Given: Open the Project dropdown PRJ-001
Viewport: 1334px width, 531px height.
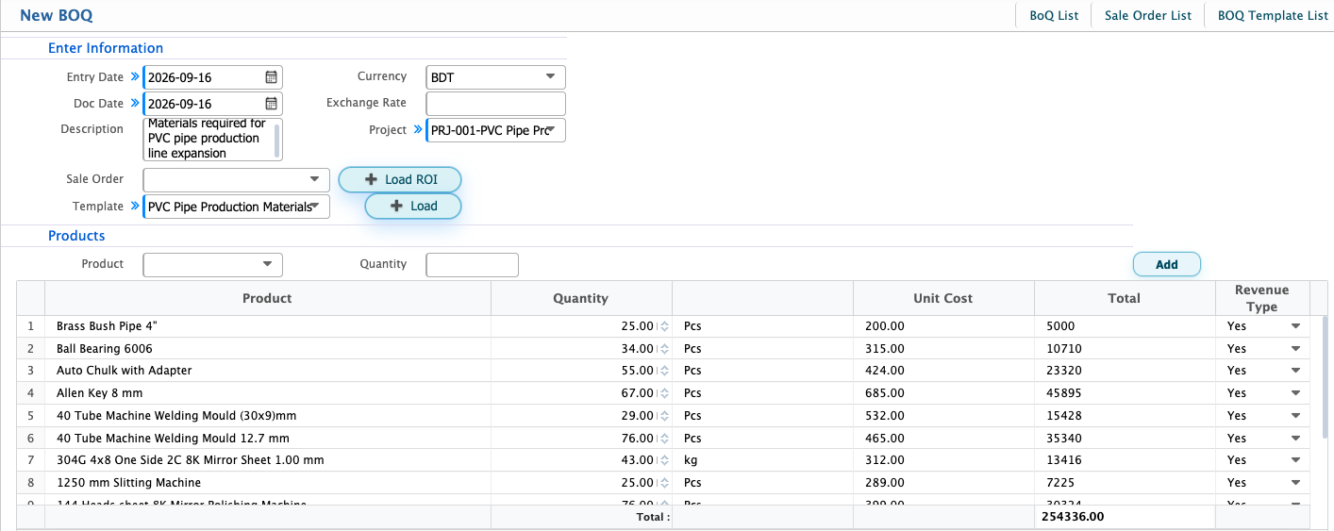Looking at the screenshot, I should tap(495, 130).
